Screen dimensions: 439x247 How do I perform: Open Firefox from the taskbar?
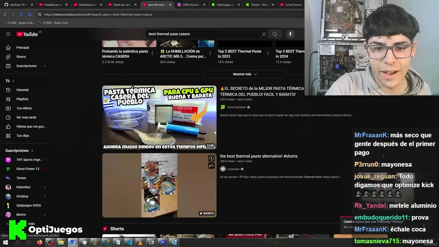tap(39, 243)
